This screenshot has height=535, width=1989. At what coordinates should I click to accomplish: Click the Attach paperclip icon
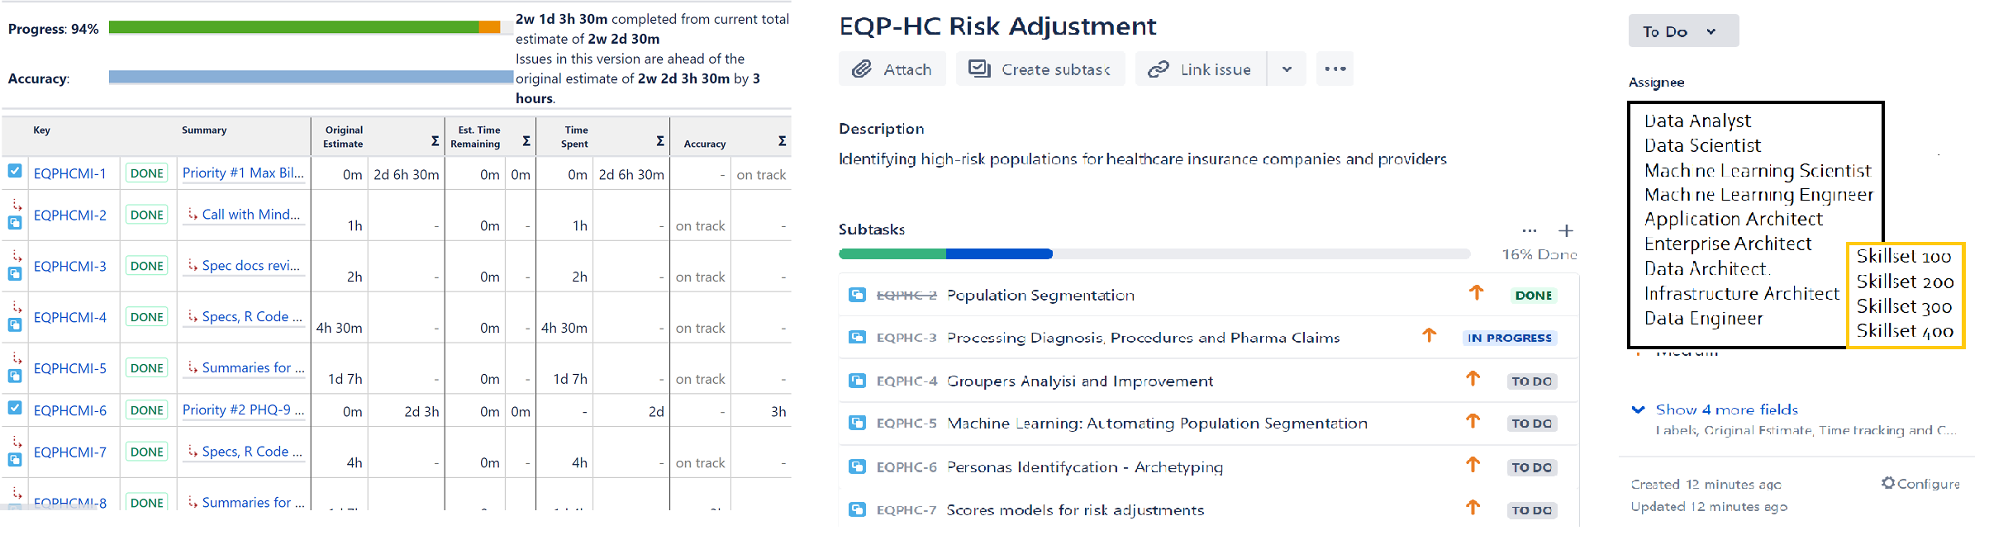click(x=862, y=69)
